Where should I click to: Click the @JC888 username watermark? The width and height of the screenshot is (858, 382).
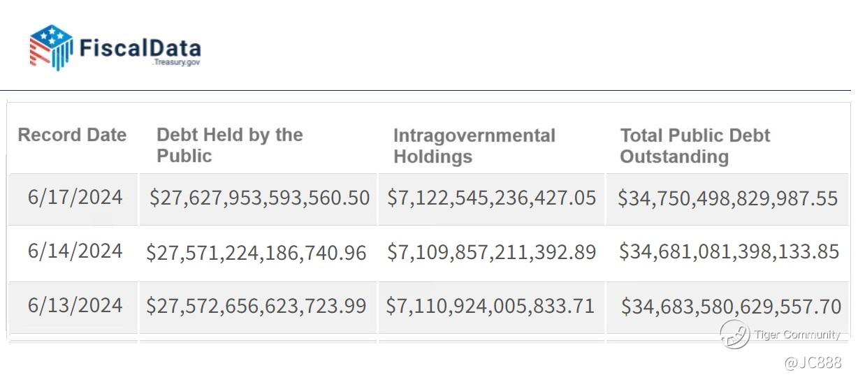813,362
